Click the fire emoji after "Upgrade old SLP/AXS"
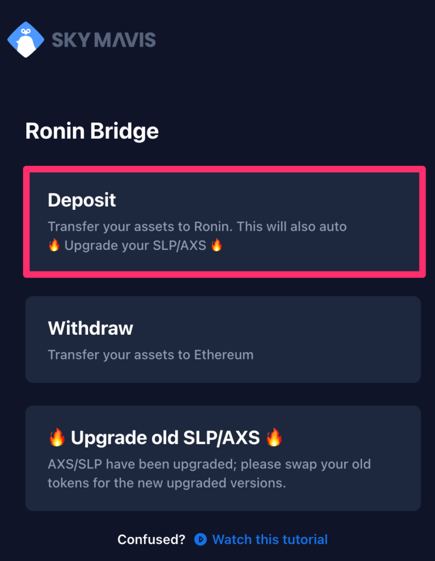 274,437
